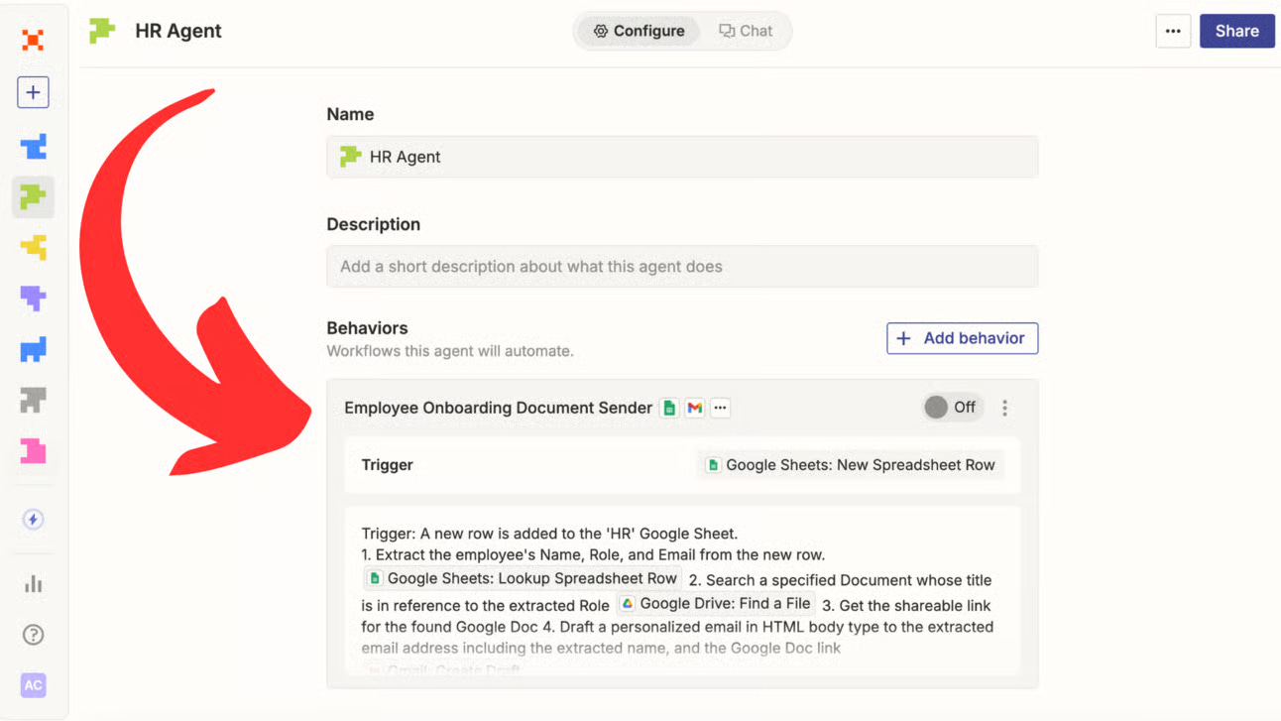Click Google Drive: Find a File chip
The height and width of the screenshot is (721, 1281).
click(716, 603)
